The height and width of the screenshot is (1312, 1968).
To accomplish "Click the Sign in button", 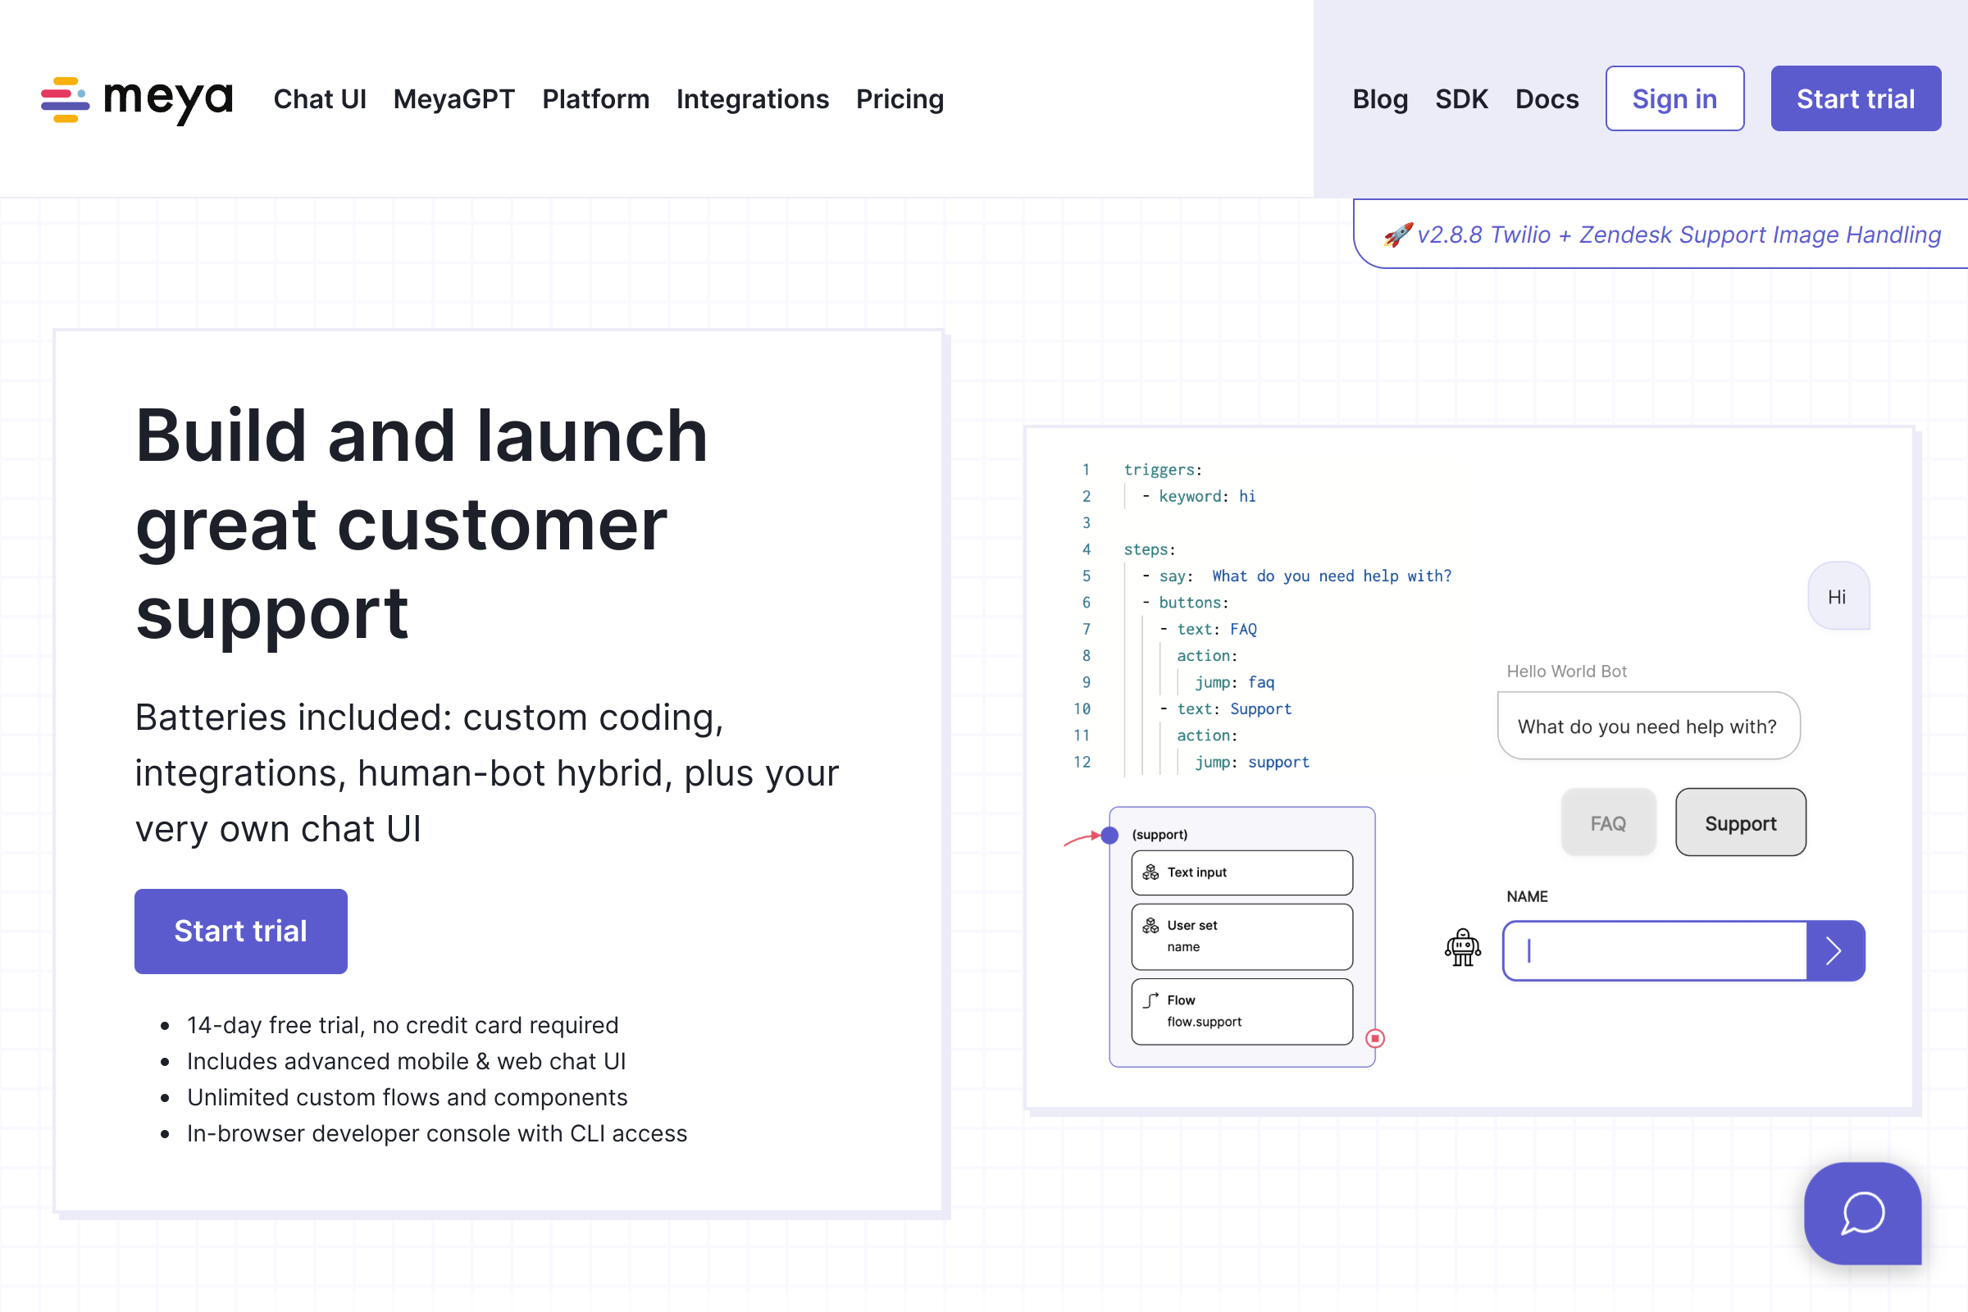I will [x=1674, y=98].
